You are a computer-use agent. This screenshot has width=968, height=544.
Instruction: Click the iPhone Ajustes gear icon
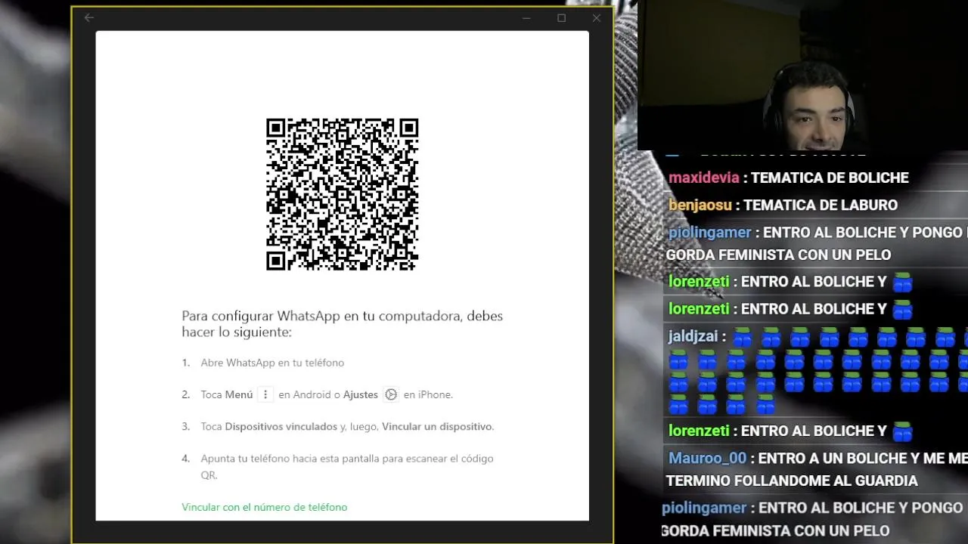click(x=390, y=394)
